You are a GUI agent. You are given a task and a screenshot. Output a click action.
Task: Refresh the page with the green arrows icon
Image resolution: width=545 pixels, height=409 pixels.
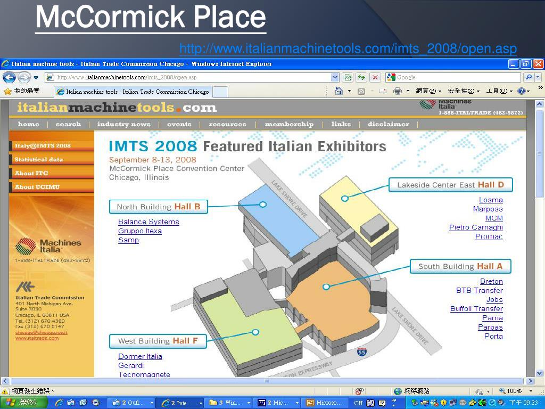coord(361,77)
